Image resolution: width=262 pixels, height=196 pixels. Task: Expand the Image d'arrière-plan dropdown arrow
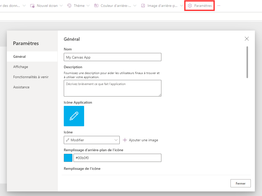181,6
